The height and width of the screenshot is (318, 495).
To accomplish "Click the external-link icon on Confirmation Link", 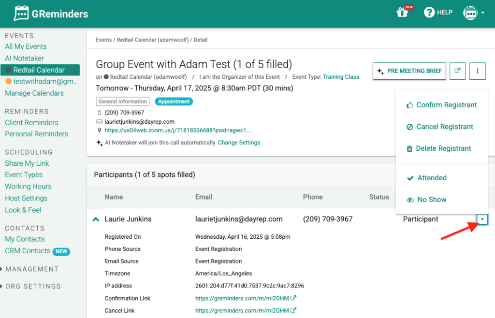I will (293, 298).
